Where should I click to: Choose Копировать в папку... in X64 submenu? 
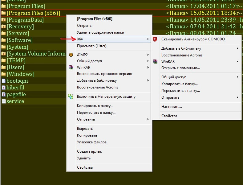(180, 84)
